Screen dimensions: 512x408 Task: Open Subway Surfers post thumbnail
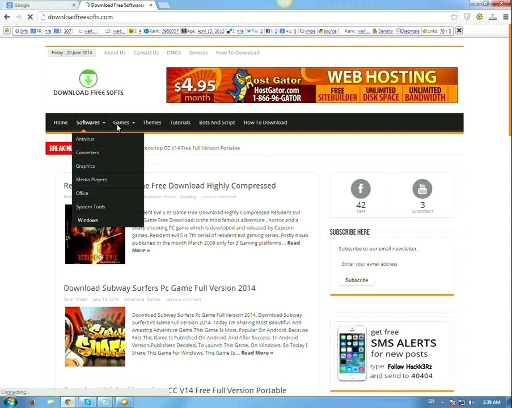(x=95, y=337)
